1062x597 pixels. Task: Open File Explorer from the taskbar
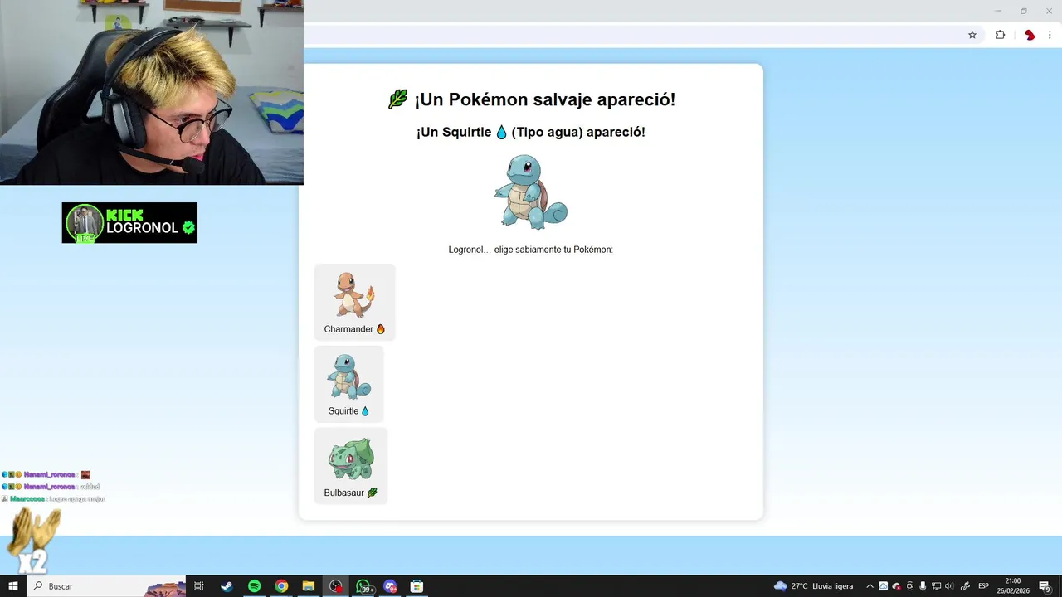[308, 586]
